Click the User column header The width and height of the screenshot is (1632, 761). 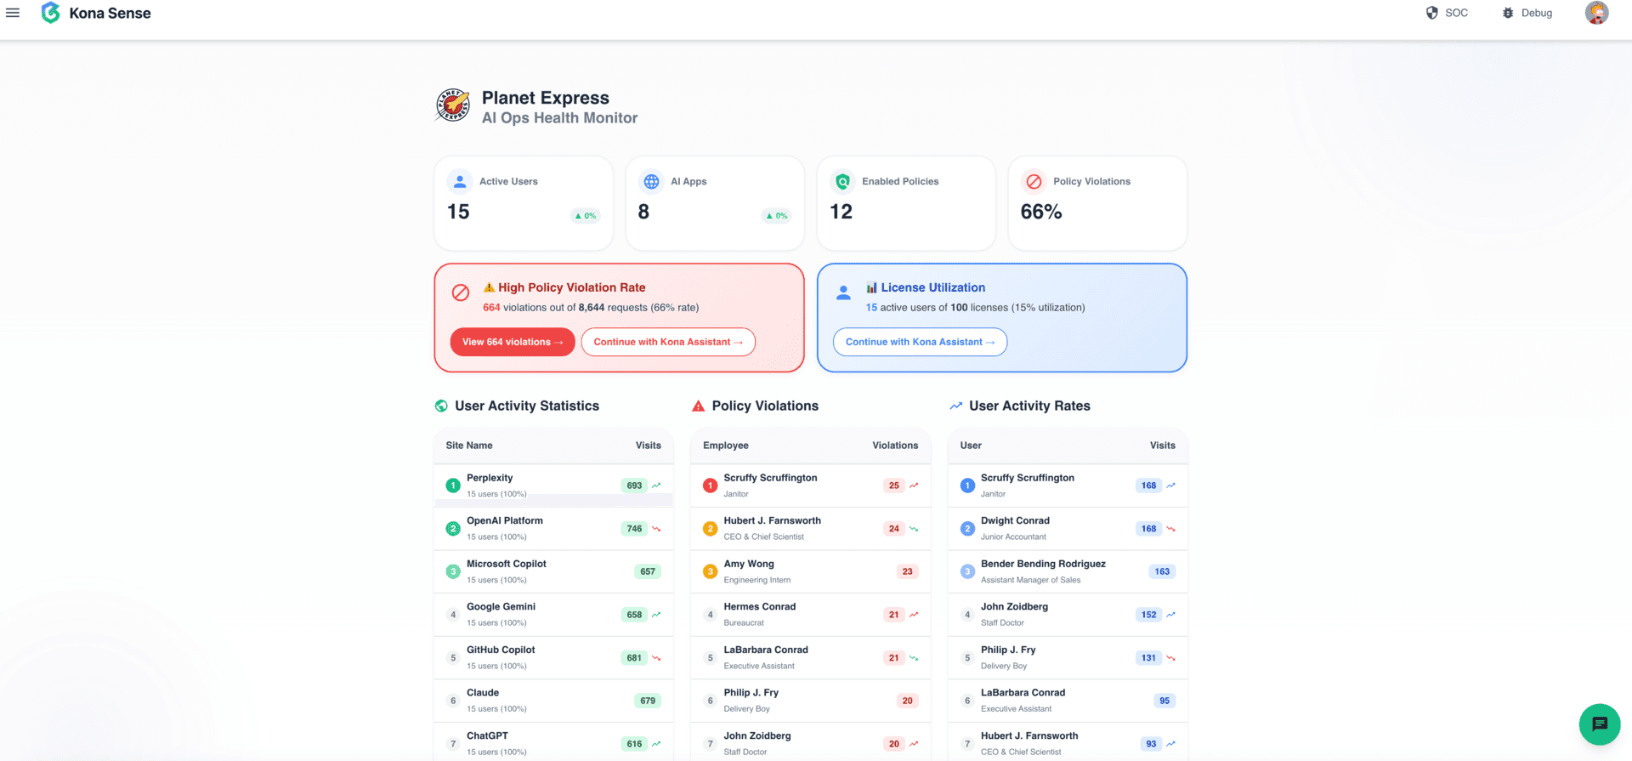coord(971,446)
